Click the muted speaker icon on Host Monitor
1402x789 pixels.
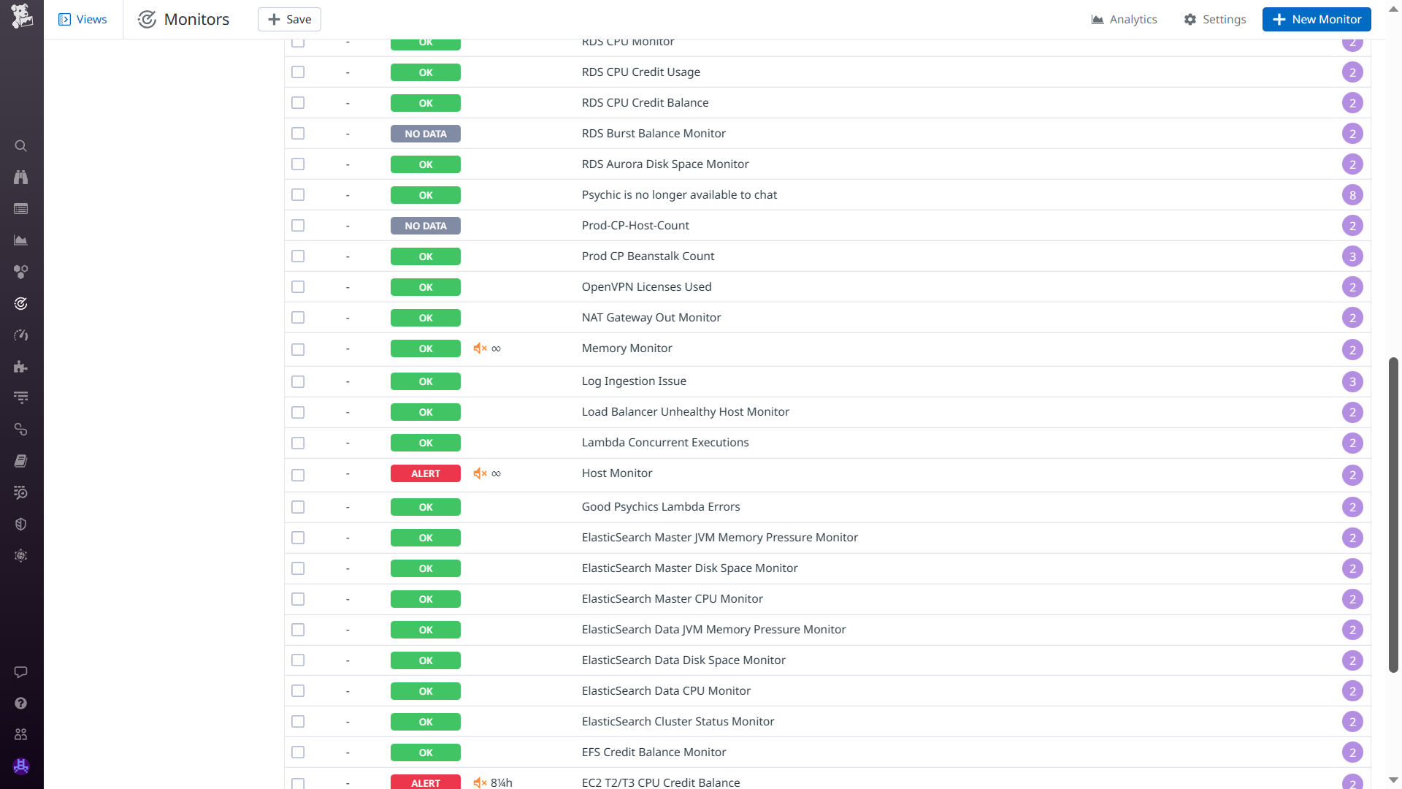480,473
